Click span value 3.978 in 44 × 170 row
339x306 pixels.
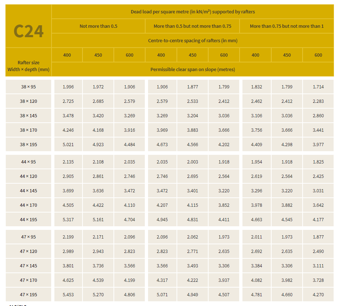coord(257,205)
